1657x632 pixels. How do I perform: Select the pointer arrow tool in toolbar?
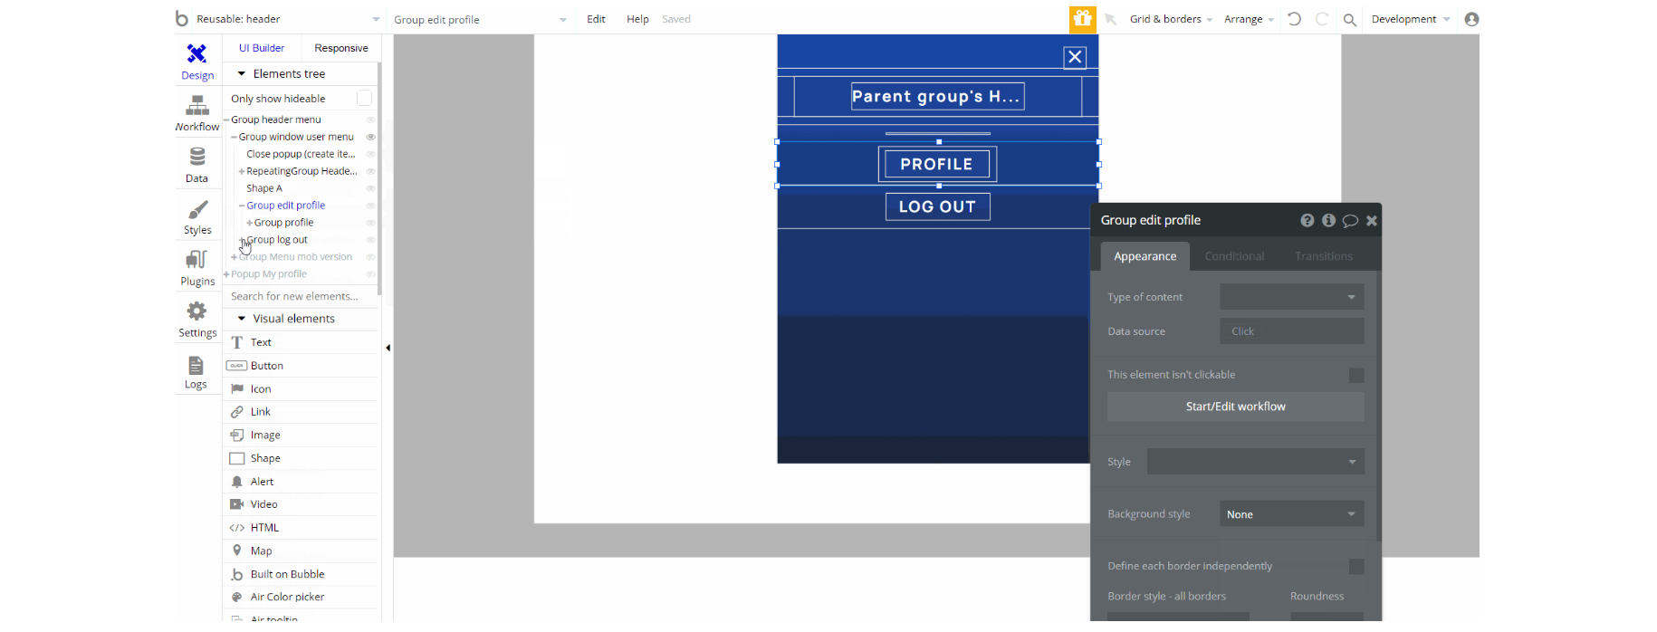pyautogui.click(x=1110, y=19)
